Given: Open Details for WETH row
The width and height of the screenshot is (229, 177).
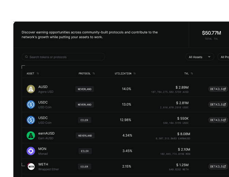Looking at the screenshot, I should click(x=218, y=166).
